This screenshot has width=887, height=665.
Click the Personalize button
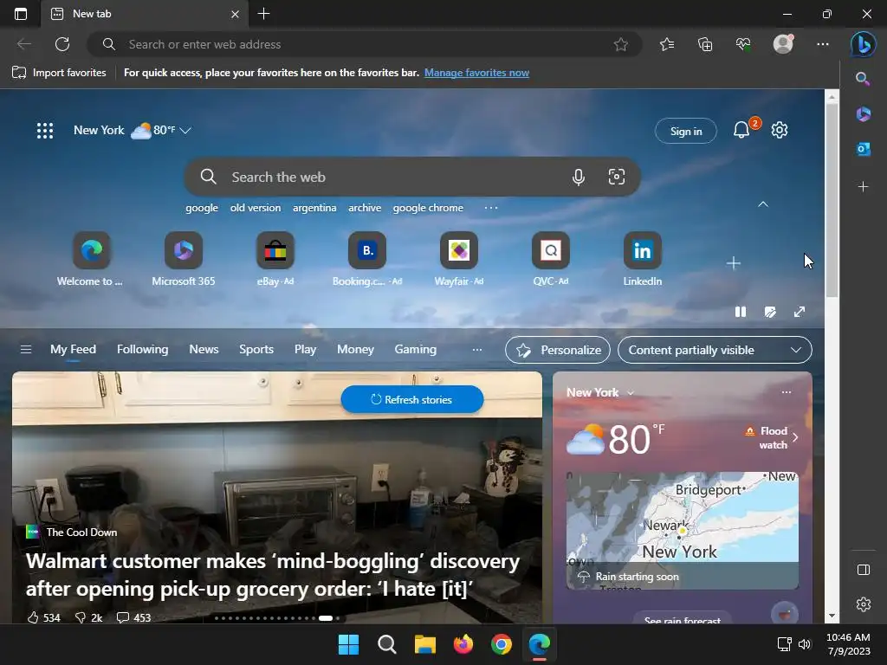click(x=558, y=350)
